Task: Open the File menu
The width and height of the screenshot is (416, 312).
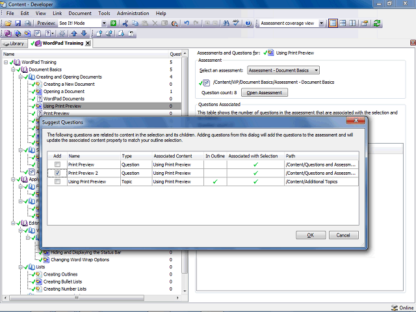Action: (x=10, y=13)
